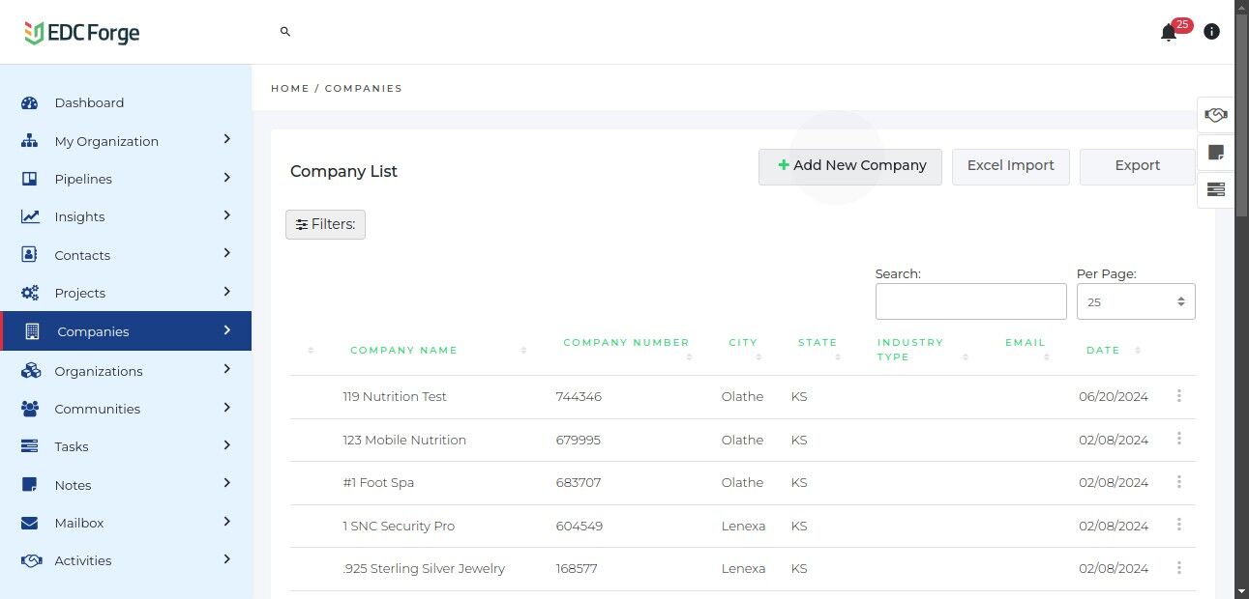
Task: Click the info icon in header
Action: tap(1211, 32)
